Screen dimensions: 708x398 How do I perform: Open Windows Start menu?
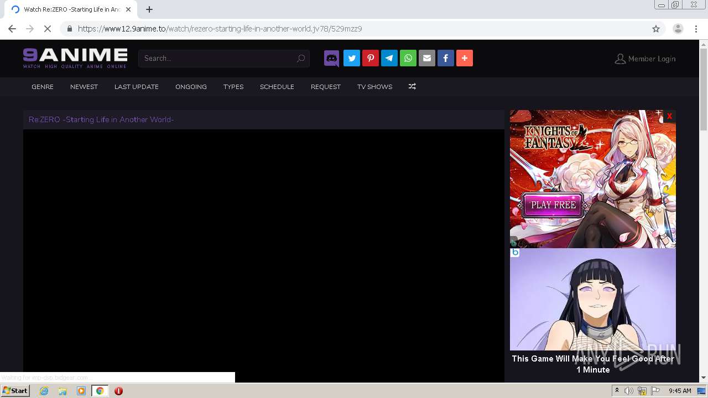coord(15,391)
